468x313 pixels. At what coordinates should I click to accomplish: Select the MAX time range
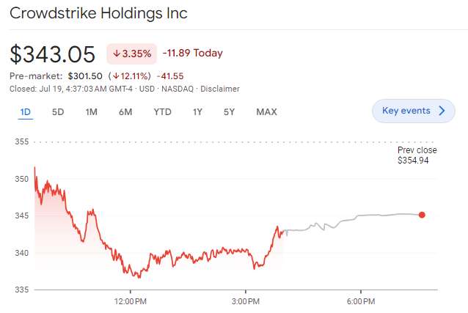266,111
